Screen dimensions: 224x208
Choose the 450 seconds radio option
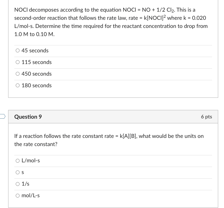coord(17,74)
